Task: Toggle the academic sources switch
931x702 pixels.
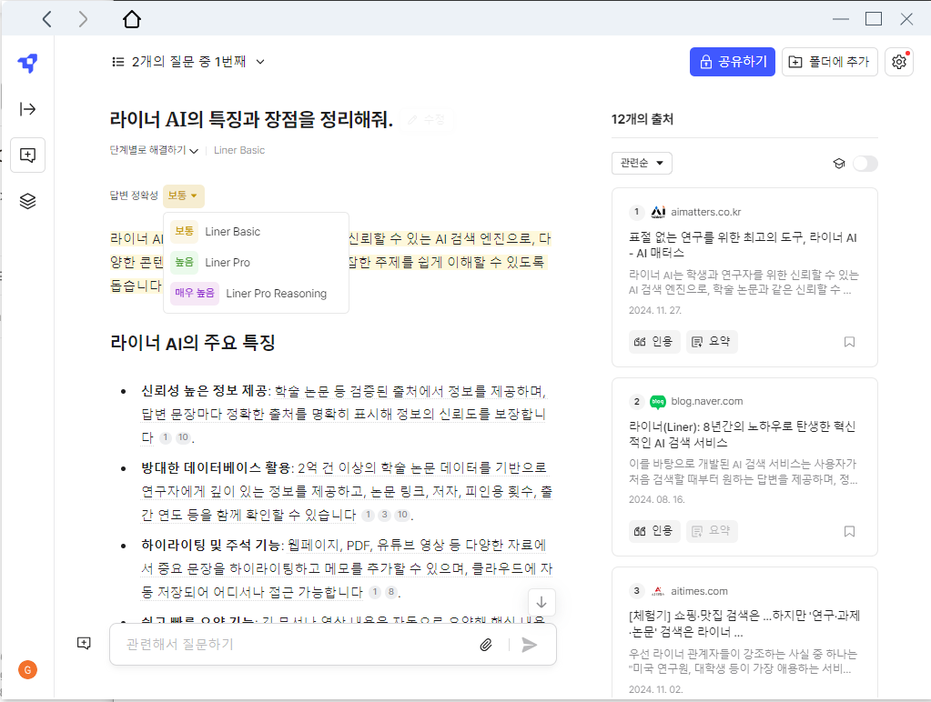Action: pos(865,163)
